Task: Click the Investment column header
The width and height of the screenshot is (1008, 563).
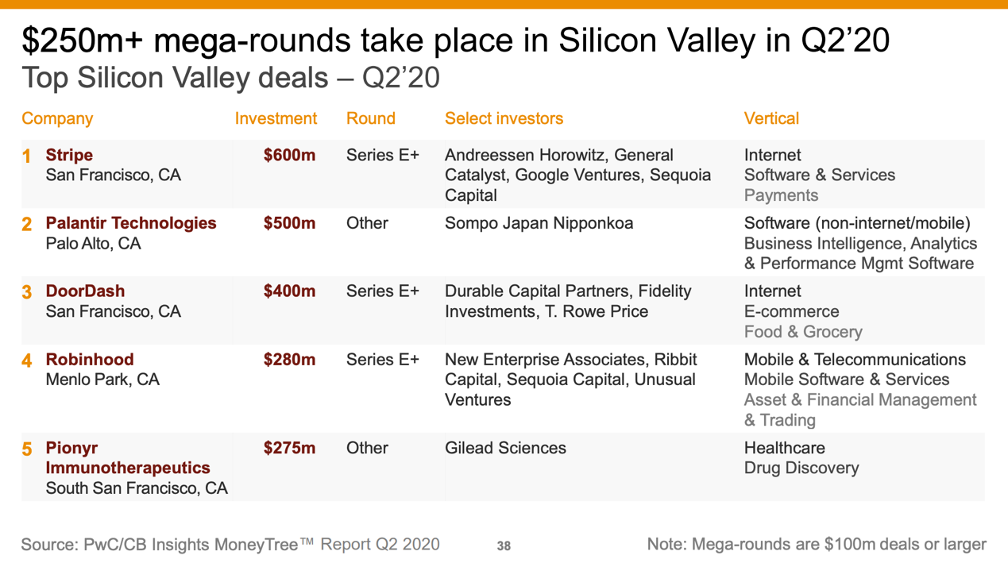Action: 276,119
